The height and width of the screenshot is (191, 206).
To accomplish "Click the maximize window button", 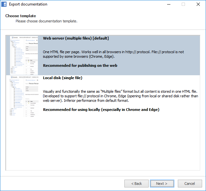I will tap(183, 5).
